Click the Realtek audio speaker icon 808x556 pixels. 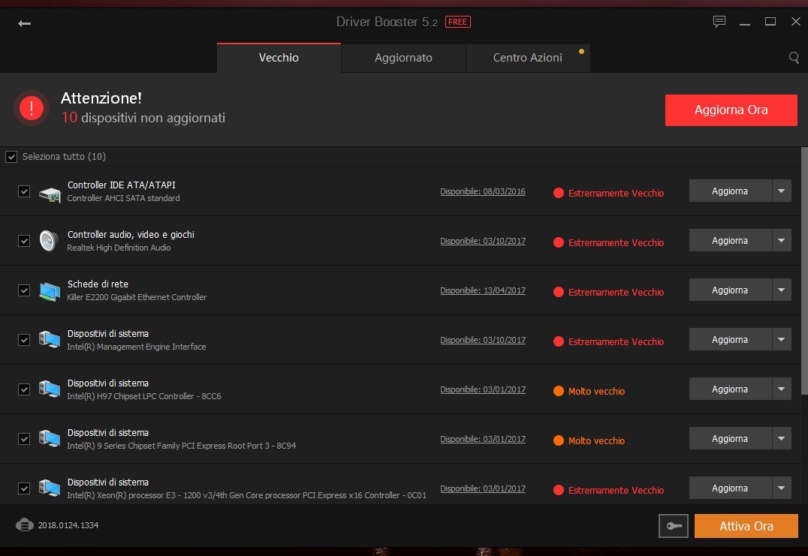tap(49, 241)
